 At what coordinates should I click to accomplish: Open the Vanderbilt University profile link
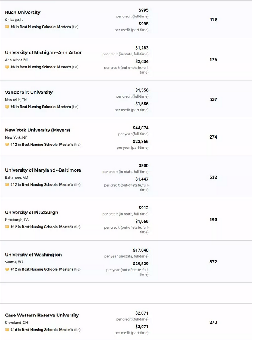pos(29,92)
